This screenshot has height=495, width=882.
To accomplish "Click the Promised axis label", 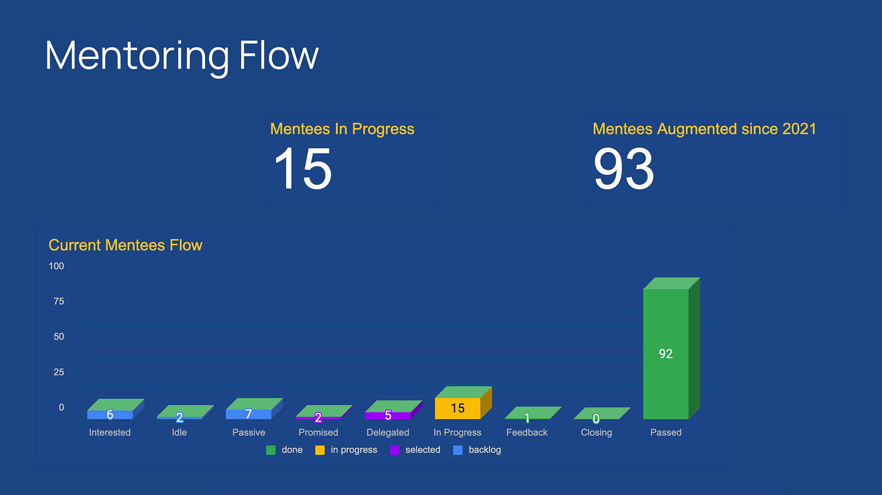I will [x=318, y=433].
